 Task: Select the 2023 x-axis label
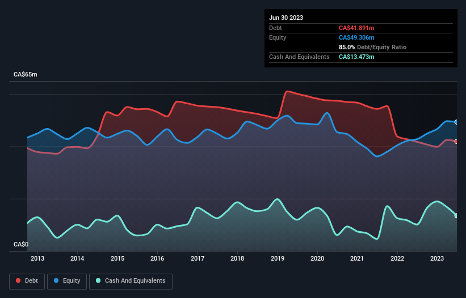click(437, 259)
